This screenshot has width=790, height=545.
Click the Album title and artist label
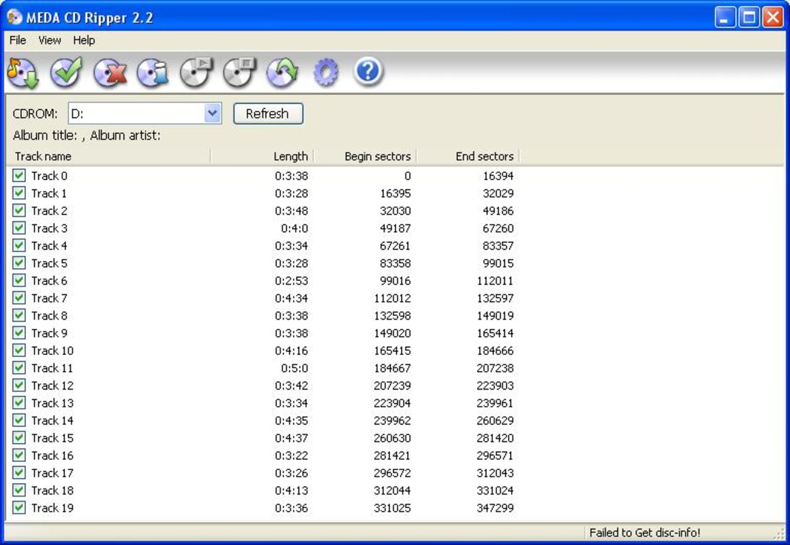[x=87, y=136]
